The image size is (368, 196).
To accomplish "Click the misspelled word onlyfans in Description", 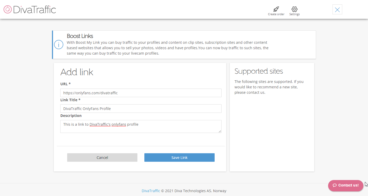I will [119, 124].
